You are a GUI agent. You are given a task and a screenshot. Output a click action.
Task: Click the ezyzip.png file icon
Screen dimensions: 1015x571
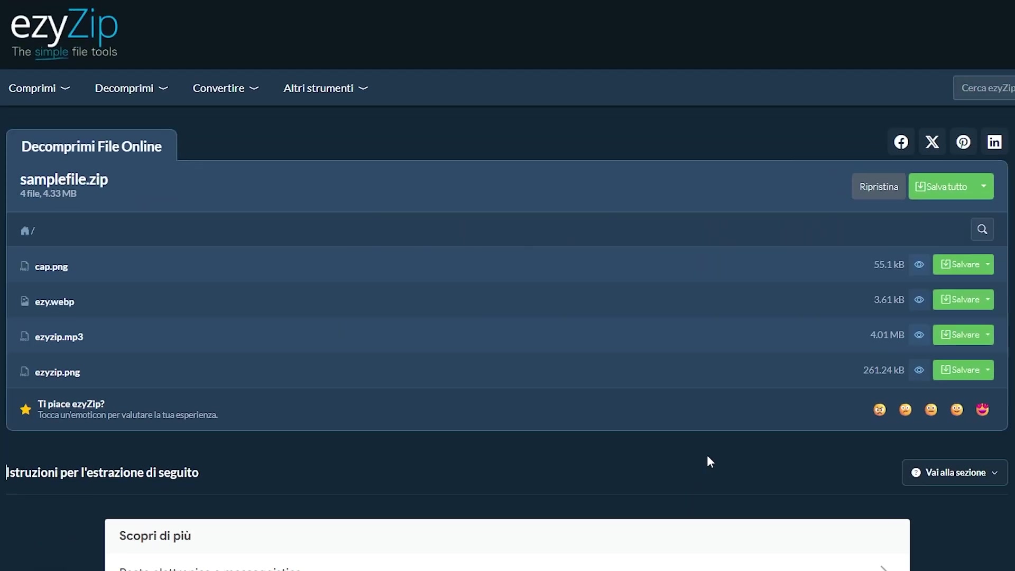point(24,372)
